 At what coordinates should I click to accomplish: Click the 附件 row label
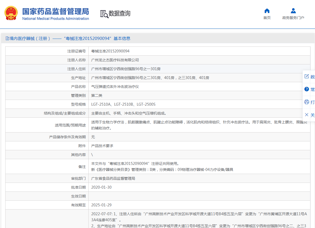[82, 146]
